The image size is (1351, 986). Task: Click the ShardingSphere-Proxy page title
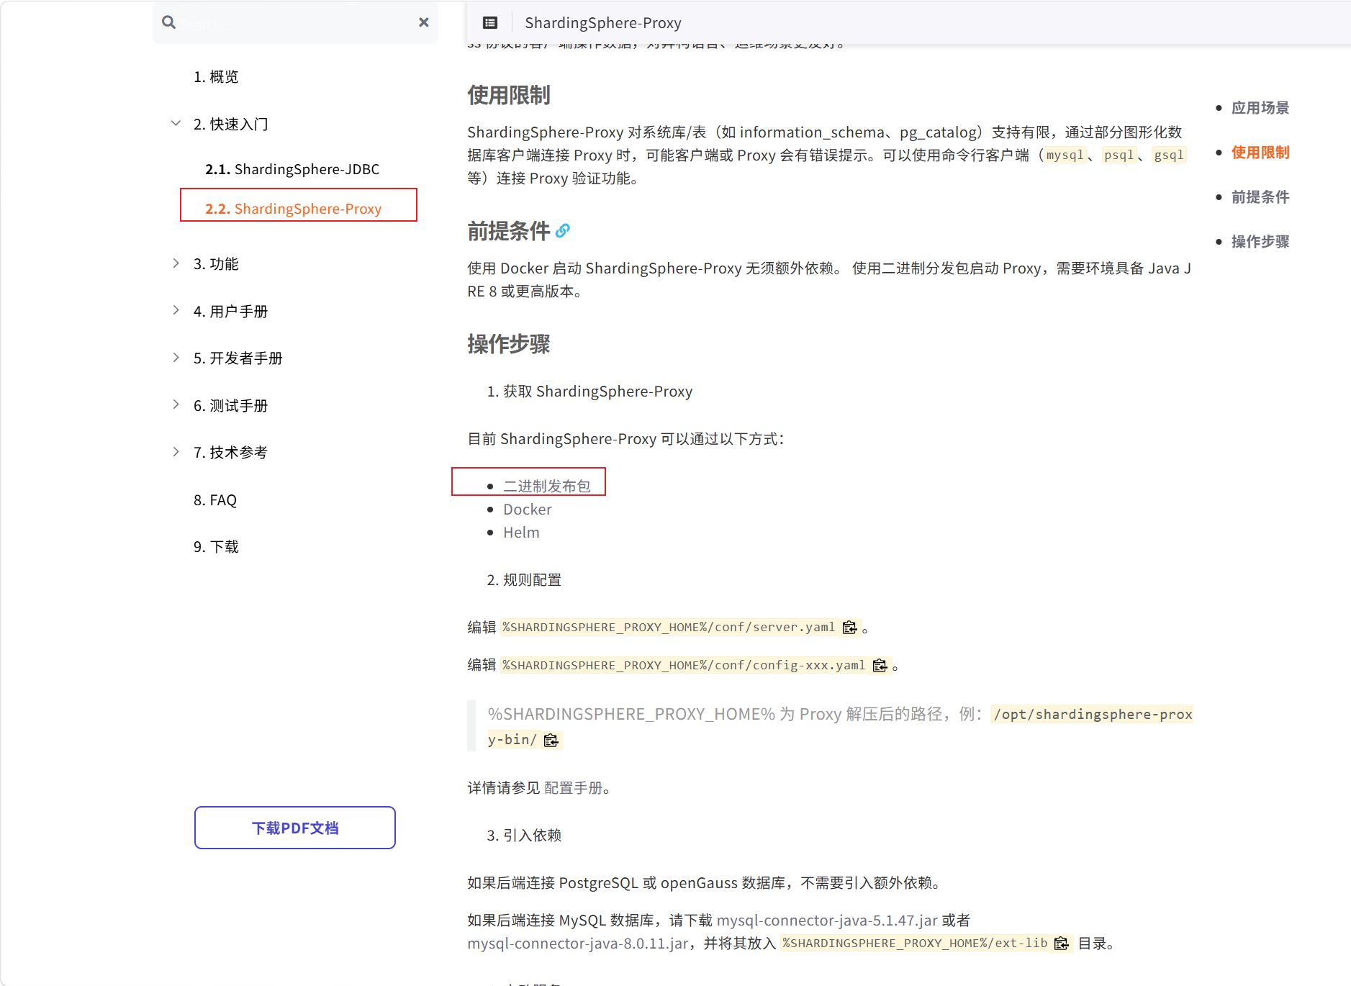point(603,23)
